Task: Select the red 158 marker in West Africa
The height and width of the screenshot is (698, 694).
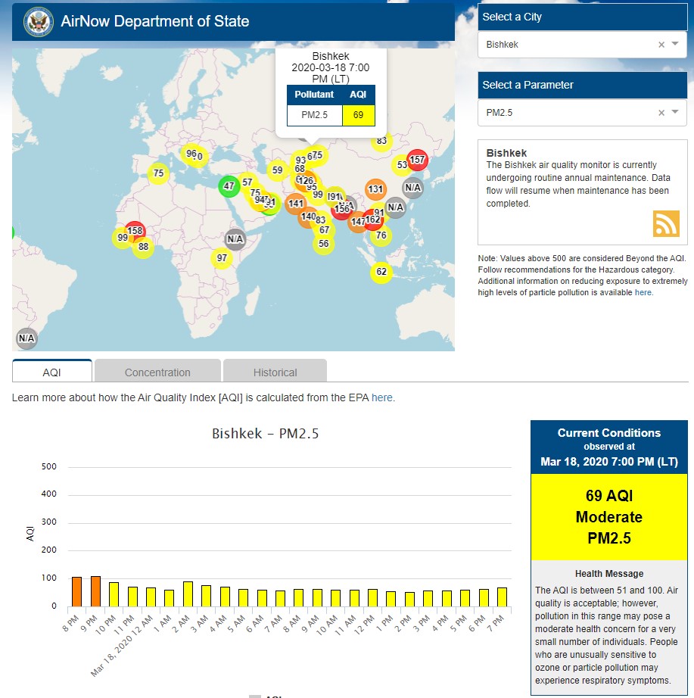Action: click(x=135, y=231)
